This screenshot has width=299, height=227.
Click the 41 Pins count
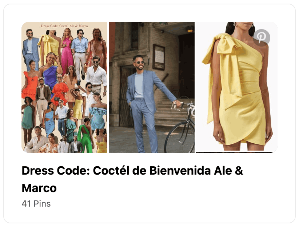pyautogui.click(x=36, y=204)
